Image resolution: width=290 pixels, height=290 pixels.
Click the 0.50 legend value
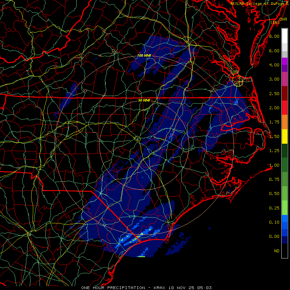(x=274, y=194)
